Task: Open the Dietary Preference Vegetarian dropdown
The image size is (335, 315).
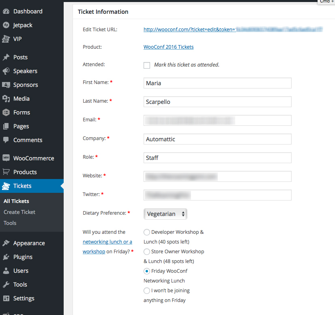Action: click(x=165, y=214)
